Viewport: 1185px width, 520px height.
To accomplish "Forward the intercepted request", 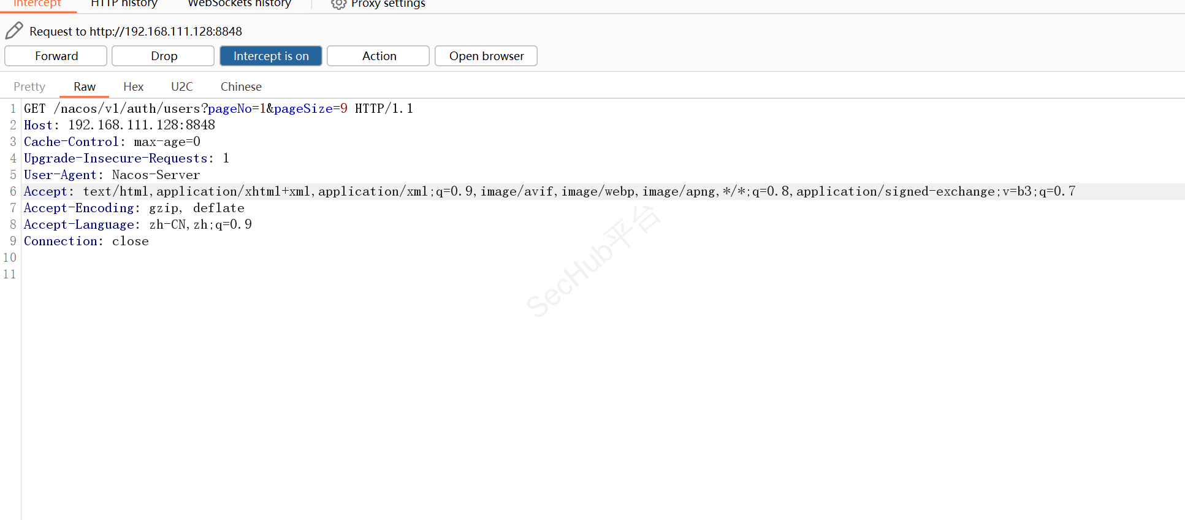I will (56, 56).
